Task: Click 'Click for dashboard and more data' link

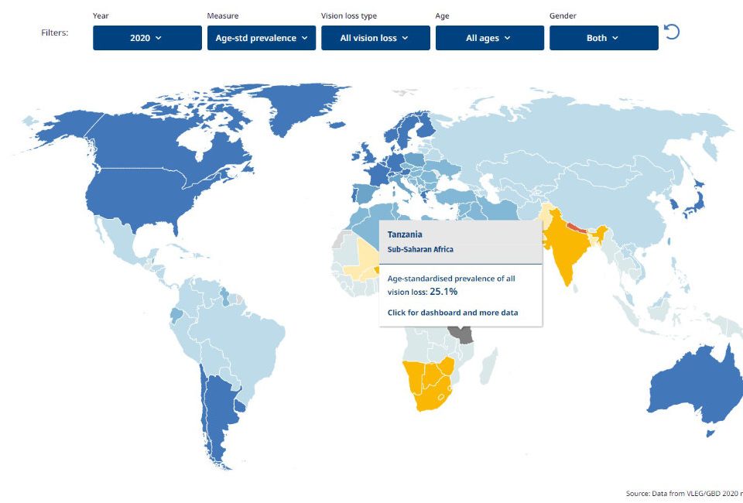Action: (453, 313)
